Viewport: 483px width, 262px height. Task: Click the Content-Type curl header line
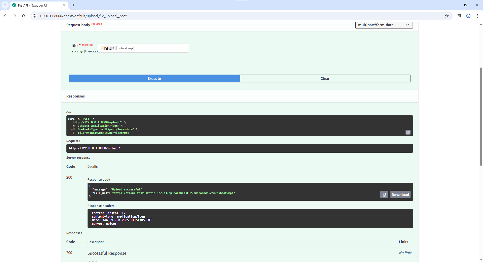104,129
